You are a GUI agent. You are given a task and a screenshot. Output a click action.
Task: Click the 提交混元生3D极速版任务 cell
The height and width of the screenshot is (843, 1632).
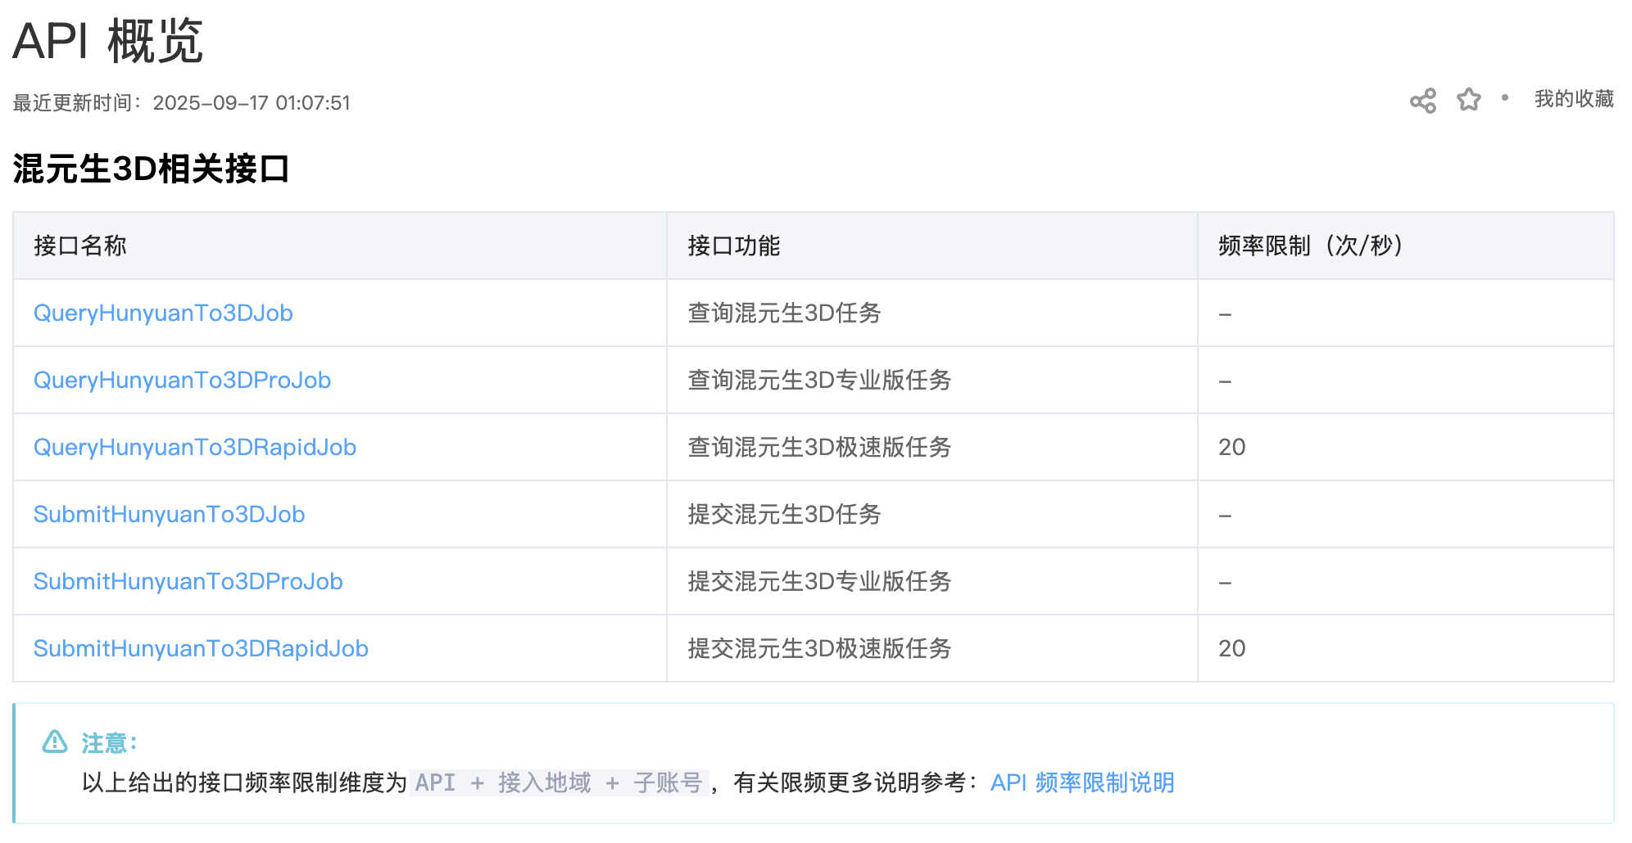point(932,648)
